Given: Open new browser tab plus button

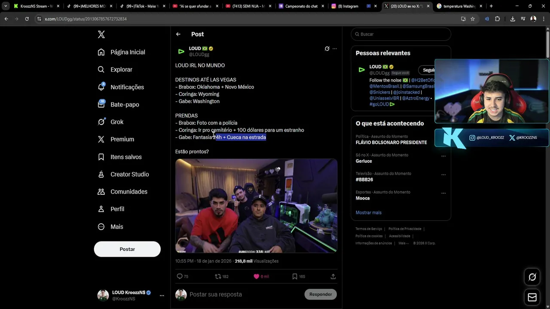Looking at the screenshot, I should (491, 6).
